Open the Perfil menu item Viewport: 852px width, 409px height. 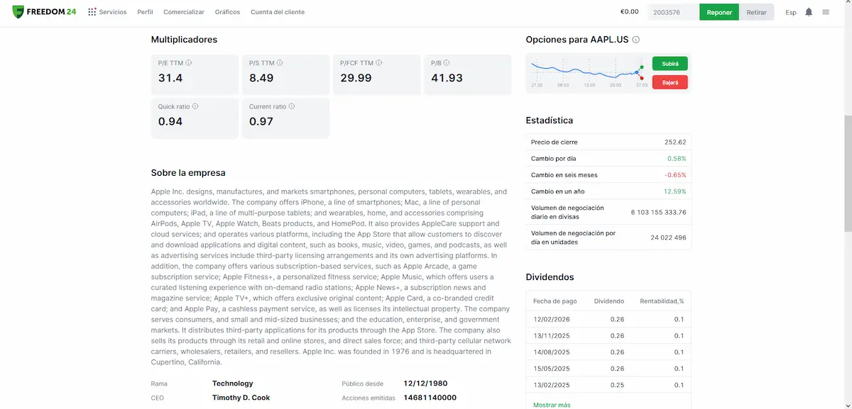[x=145, y=12]
